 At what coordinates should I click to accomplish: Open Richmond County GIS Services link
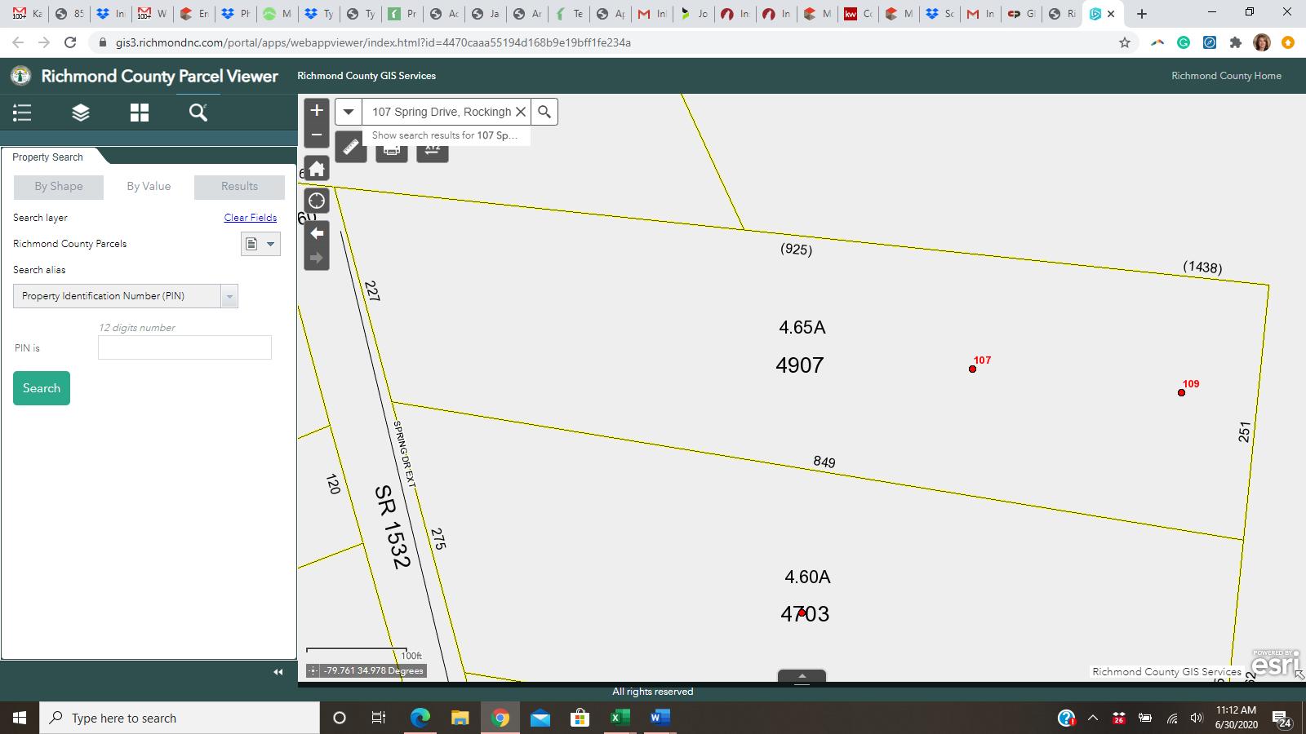coord(366,76)
